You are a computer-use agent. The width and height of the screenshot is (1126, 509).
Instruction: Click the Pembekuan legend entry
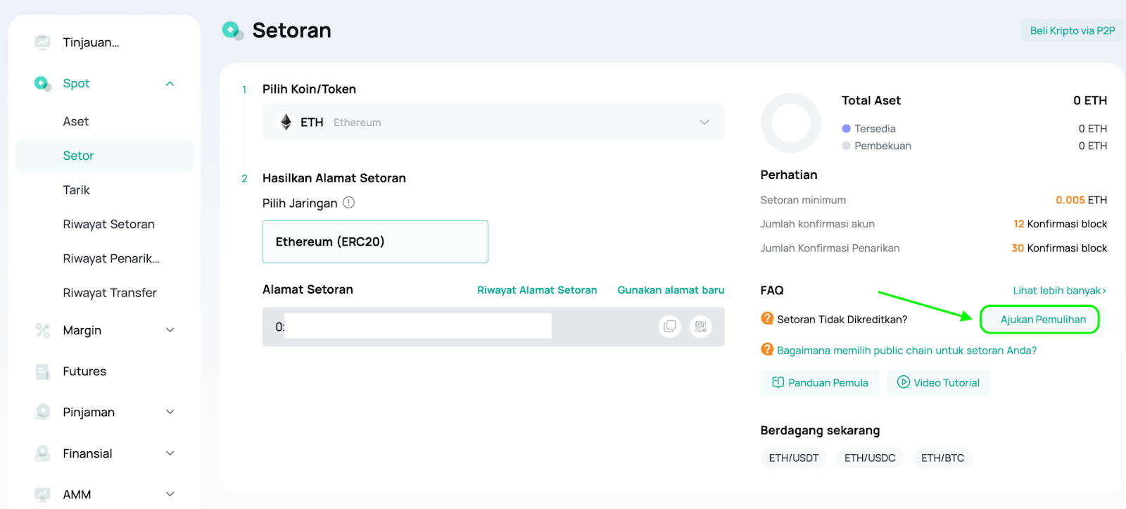(877, 146)
